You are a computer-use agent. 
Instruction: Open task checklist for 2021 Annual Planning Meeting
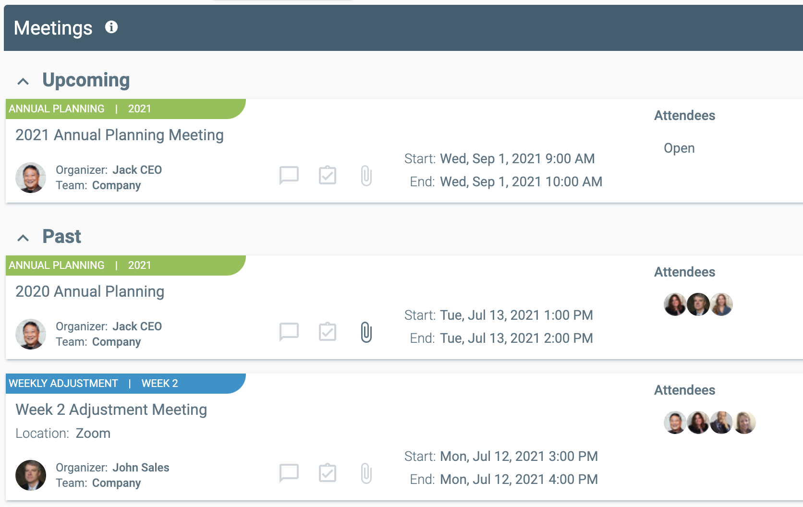328,175
